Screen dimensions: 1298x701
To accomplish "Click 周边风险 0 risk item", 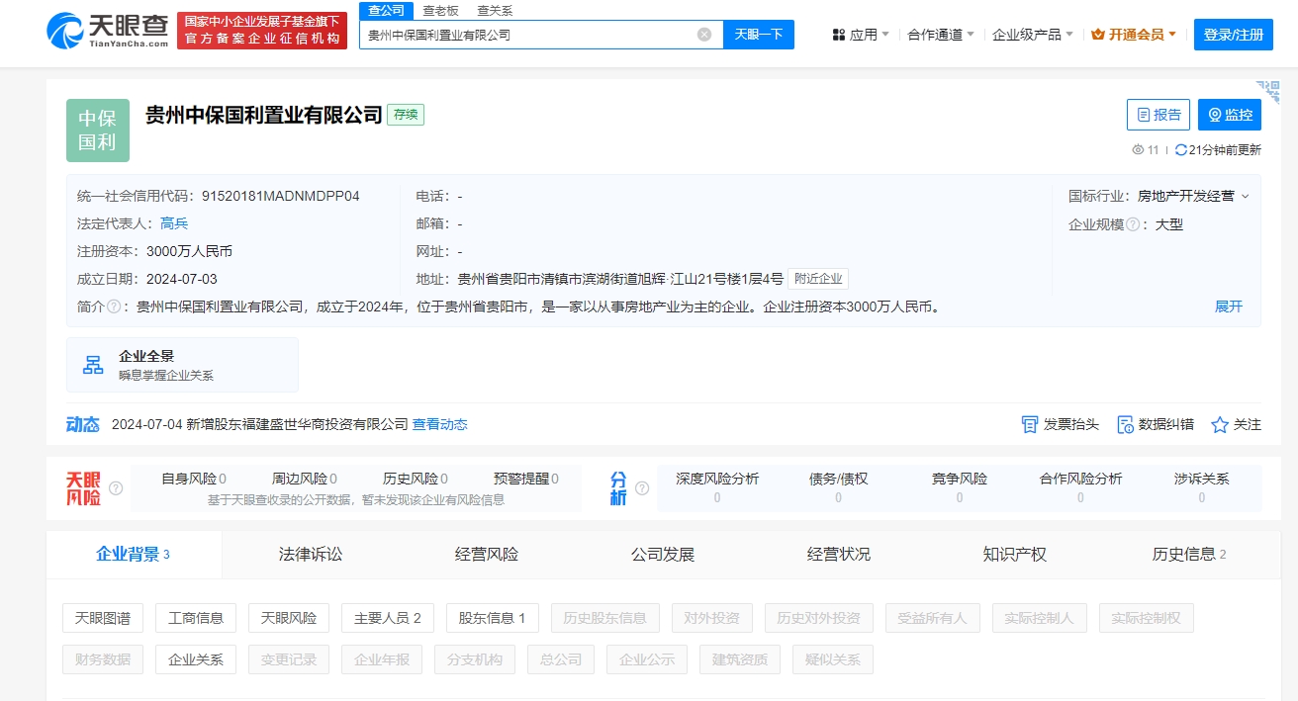I will tap(305, 479).
